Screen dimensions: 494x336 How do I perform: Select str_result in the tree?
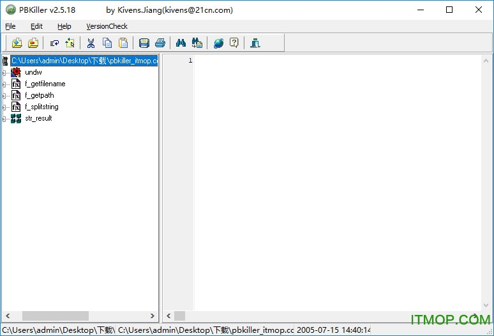[x=38, y=118]
